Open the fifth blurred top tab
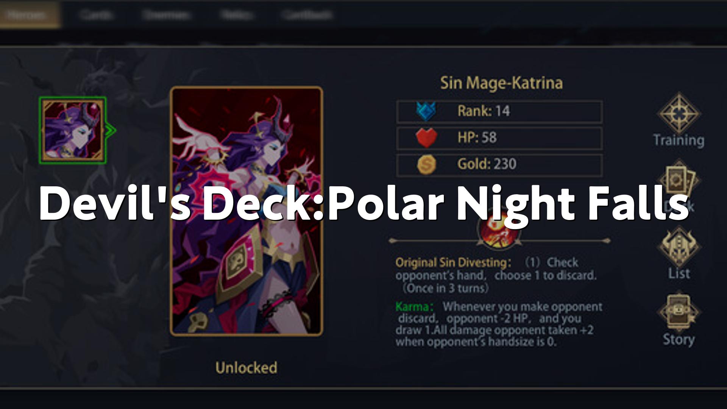 pyautogui.click(x=307, y=15)
